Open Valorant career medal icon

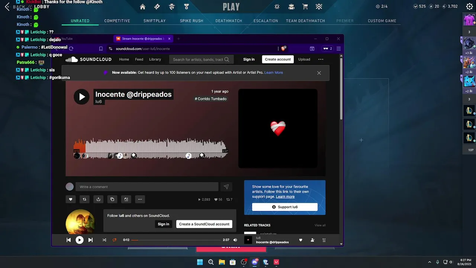[x=186, y=7]
